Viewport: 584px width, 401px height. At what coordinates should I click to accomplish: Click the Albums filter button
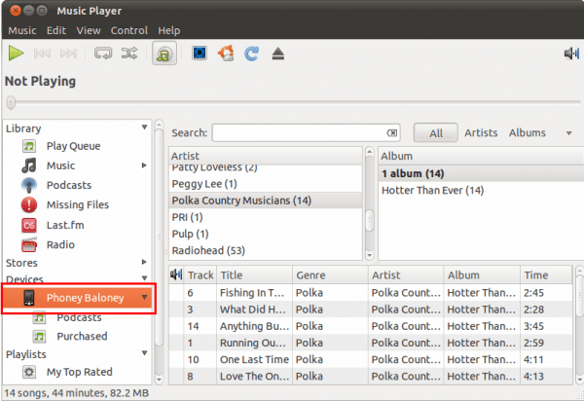[x=528, y=133]
